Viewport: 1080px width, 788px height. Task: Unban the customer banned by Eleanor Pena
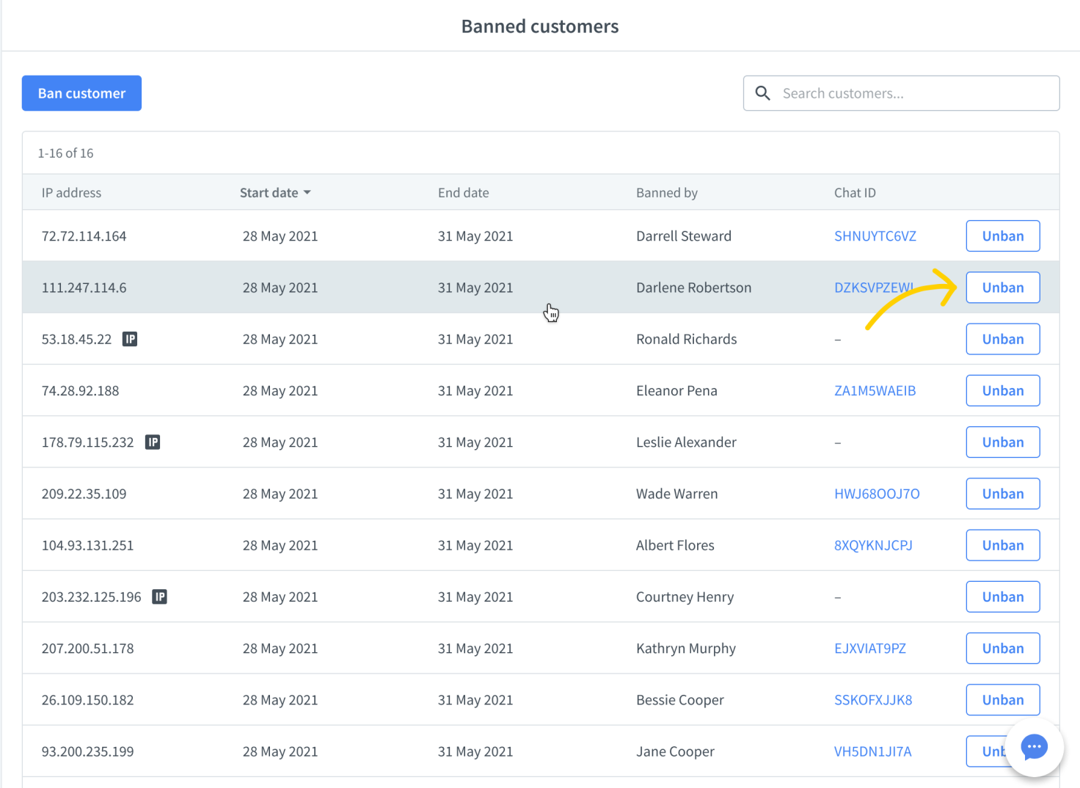coord(1002,390)
